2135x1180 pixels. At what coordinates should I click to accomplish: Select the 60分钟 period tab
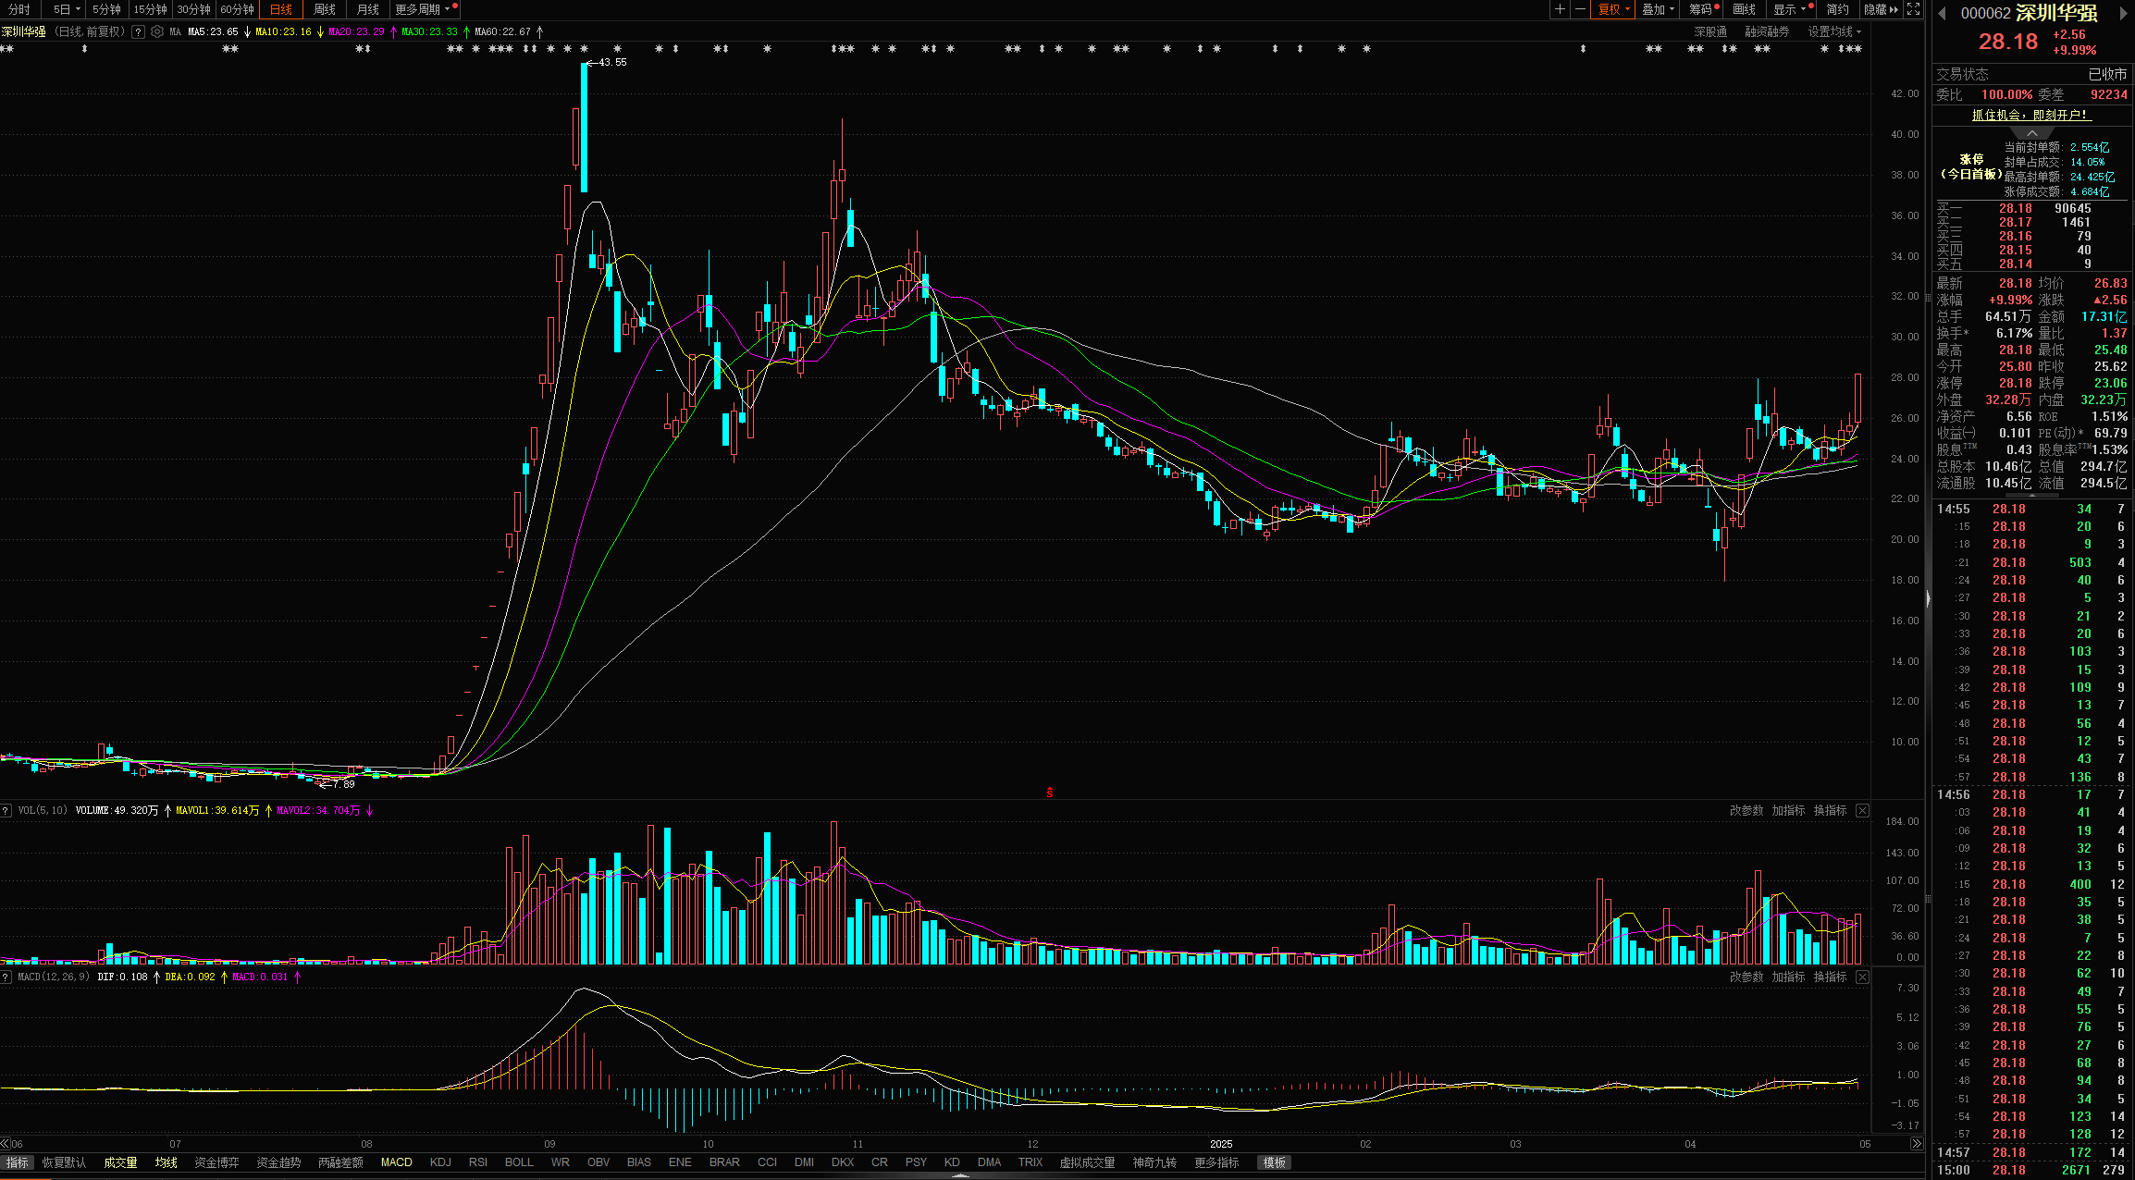[x=237, y=9]
